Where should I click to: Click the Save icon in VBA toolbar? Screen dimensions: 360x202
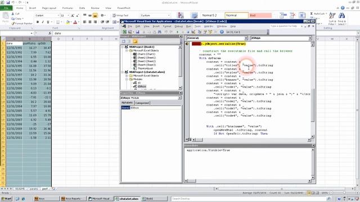pos(137,32)
